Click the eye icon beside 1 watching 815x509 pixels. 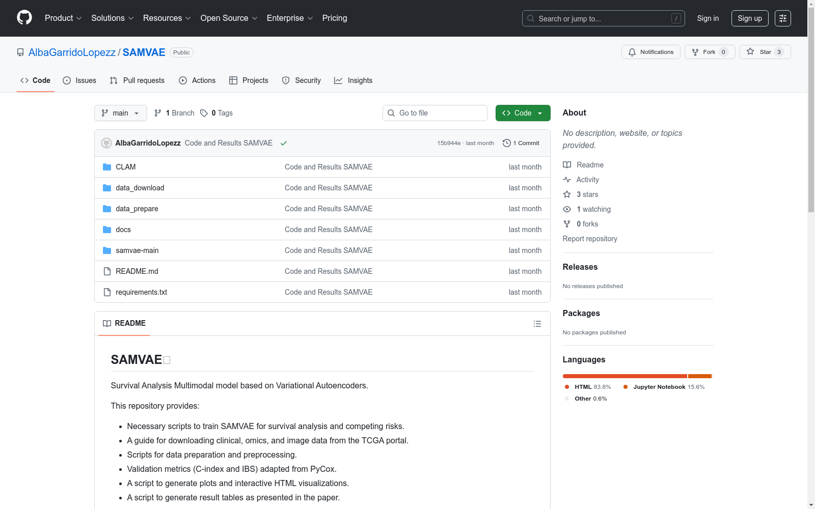coord(567,209)
